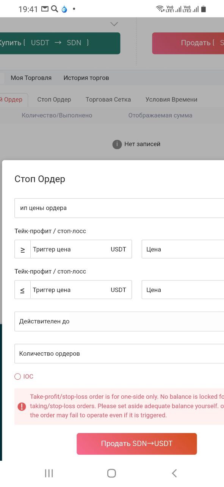Open the История торгов tab
Image resolution: width=224 pixels, height=487 pixels.
(x=86, y=78)
